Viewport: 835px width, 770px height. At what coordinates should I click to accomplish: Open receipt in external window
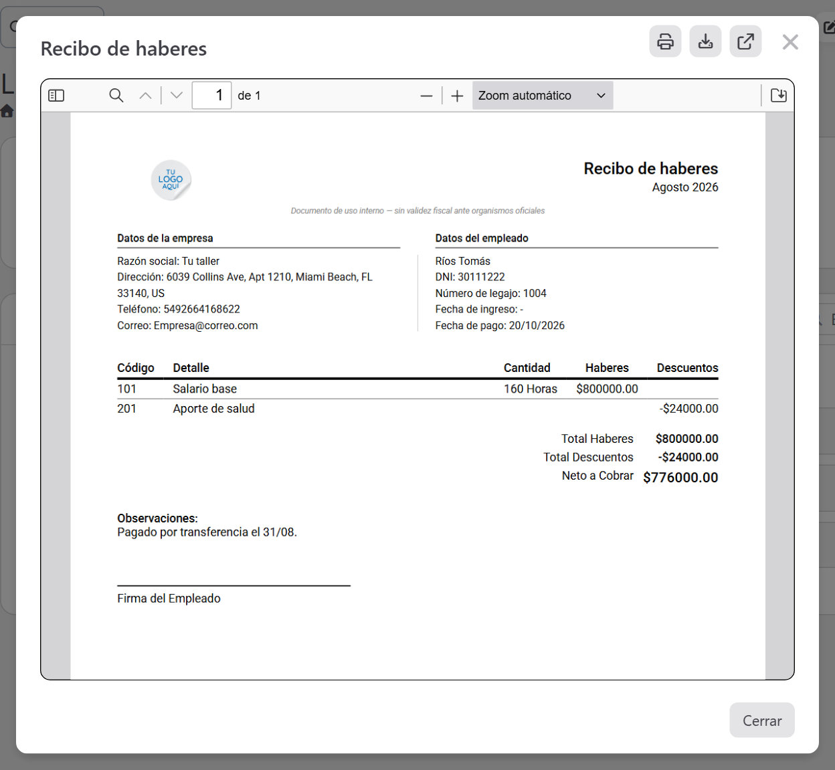click(745, 41)
